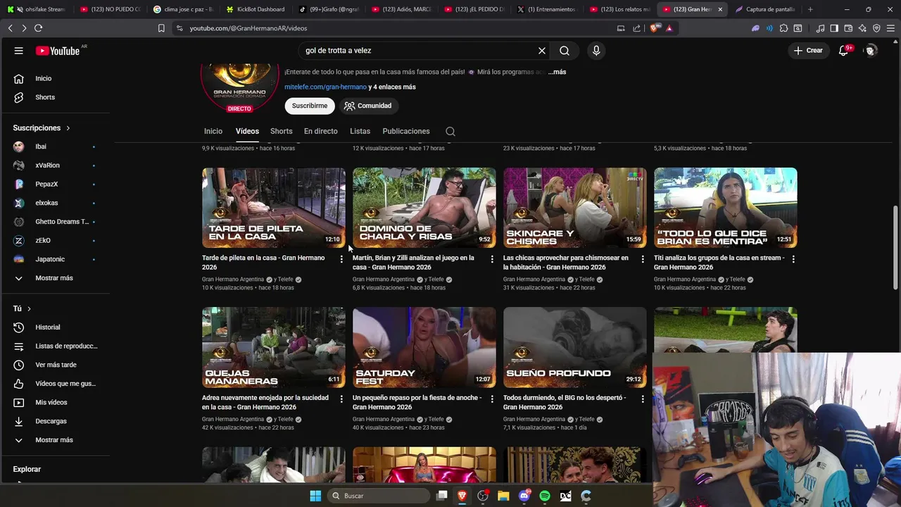Viewport: 901px width, 507px height.
Task: Open options for Las chicas aprovechan video
Action: click(643, 259)
